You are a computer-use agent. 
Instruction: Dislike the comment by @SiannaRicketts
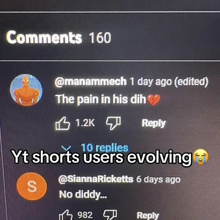pos(110,215)
